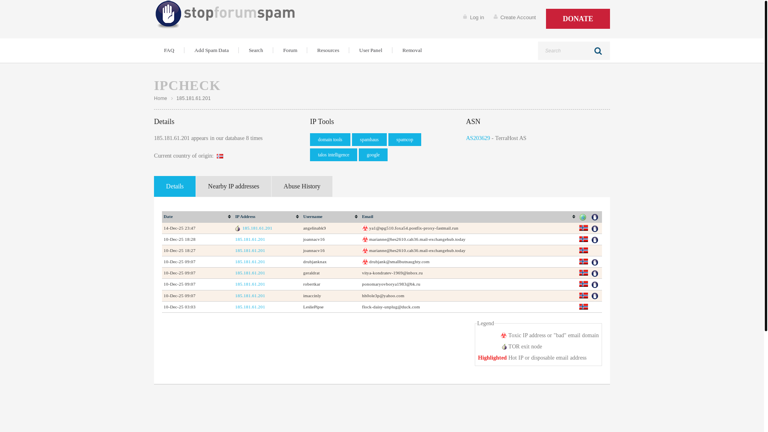Click toxic icon in 10-Dec-25 18:27 row
Viewport: 768px width, 432px height.
tap(365, 251)
